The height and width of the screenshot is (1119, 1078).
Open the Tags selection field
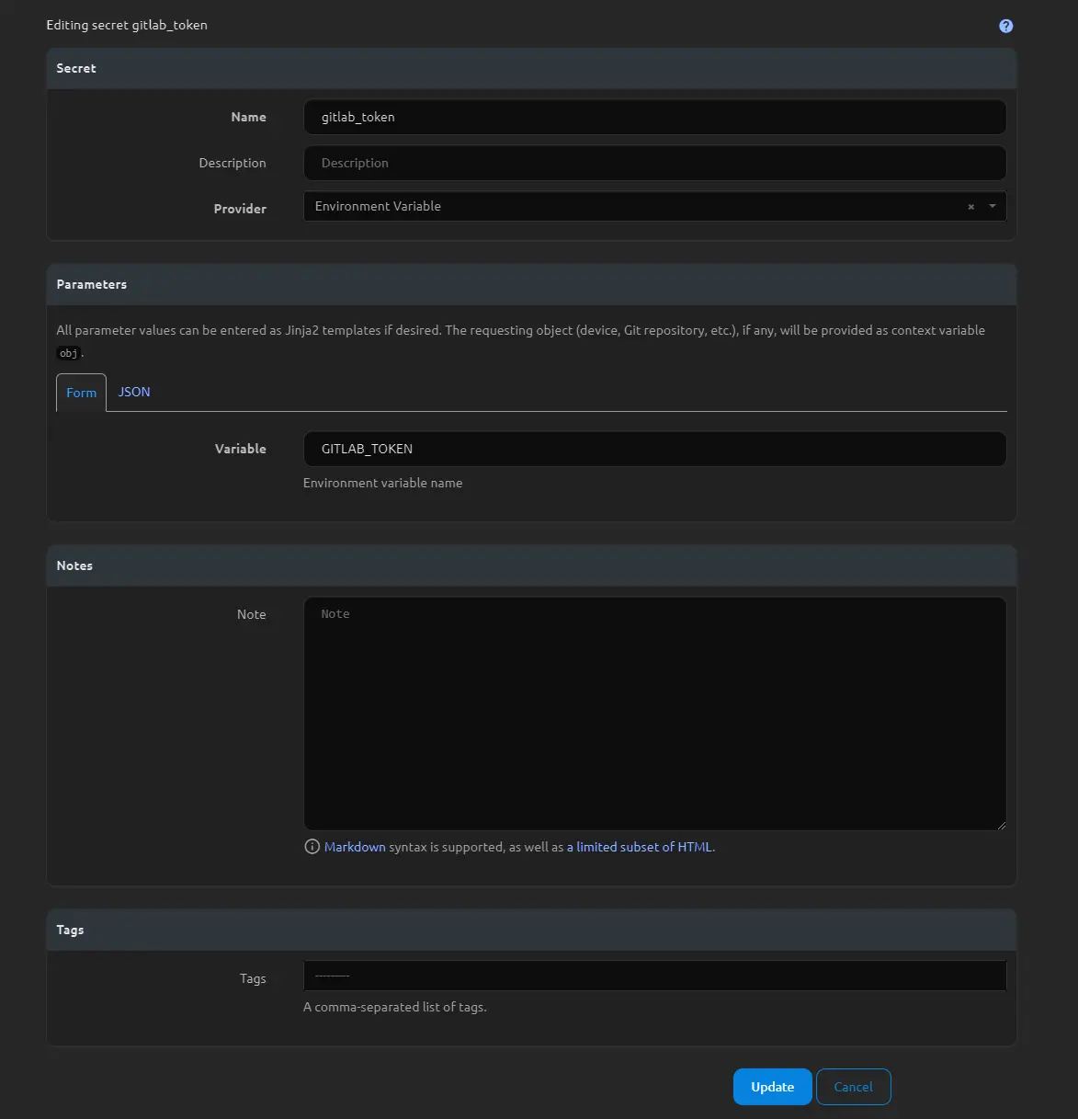[x=654, y=976]
